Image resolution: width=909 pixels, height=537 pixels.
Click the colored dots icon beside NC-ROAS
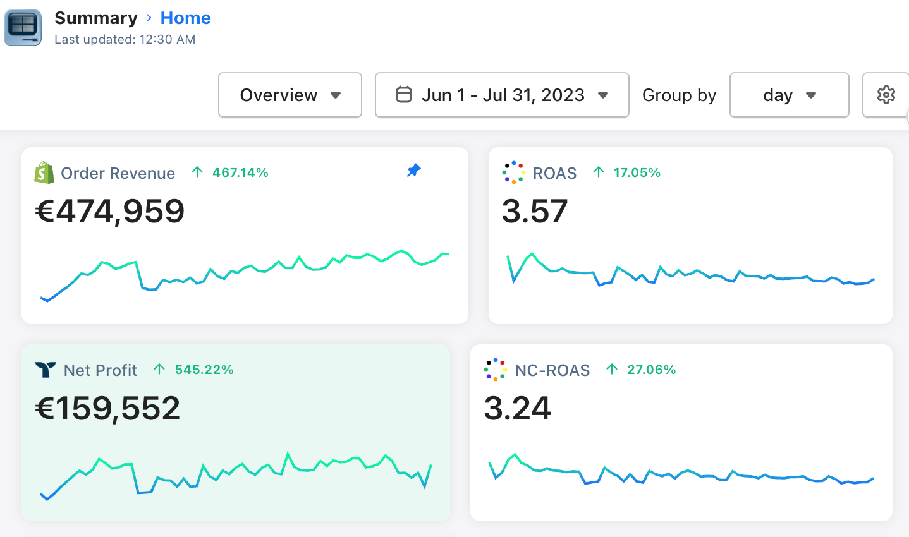pos(496,370)
